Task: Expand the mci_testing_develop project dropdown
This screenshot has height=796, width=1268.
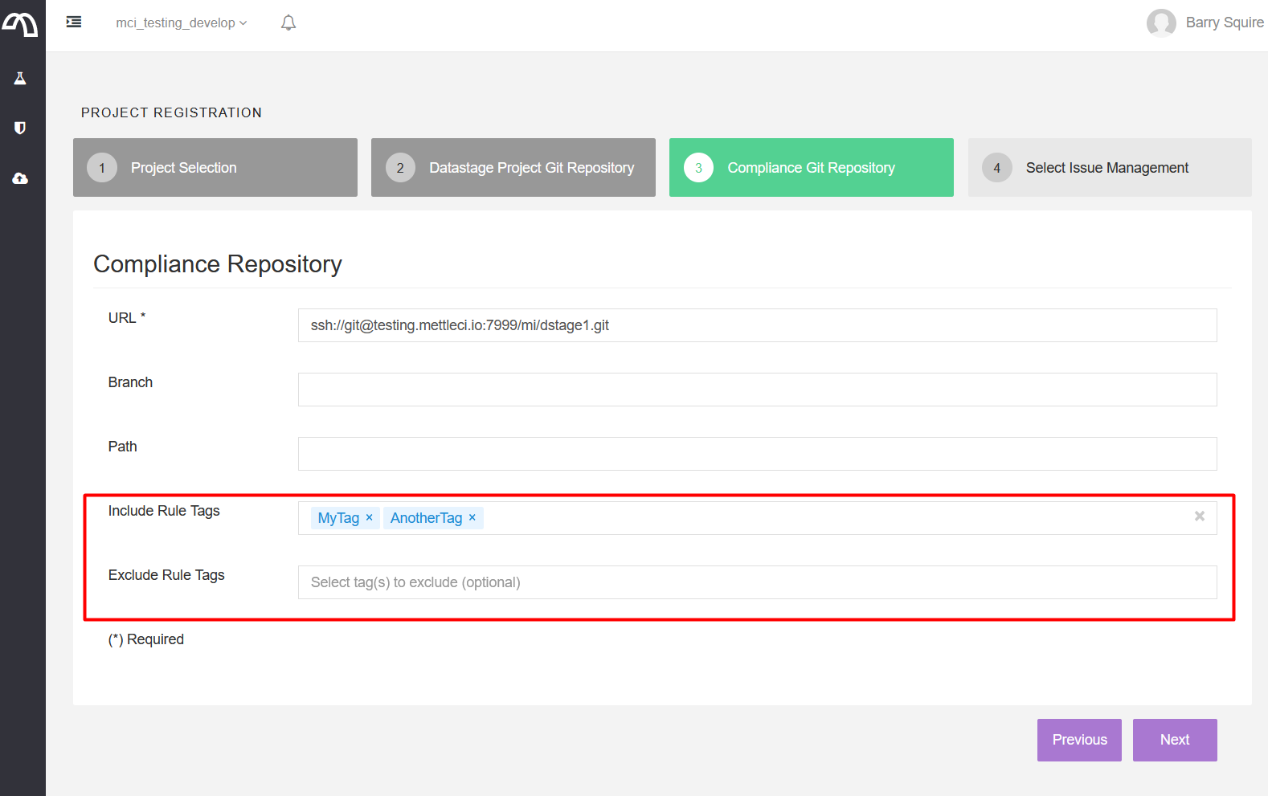Action: tap(181, 23)
